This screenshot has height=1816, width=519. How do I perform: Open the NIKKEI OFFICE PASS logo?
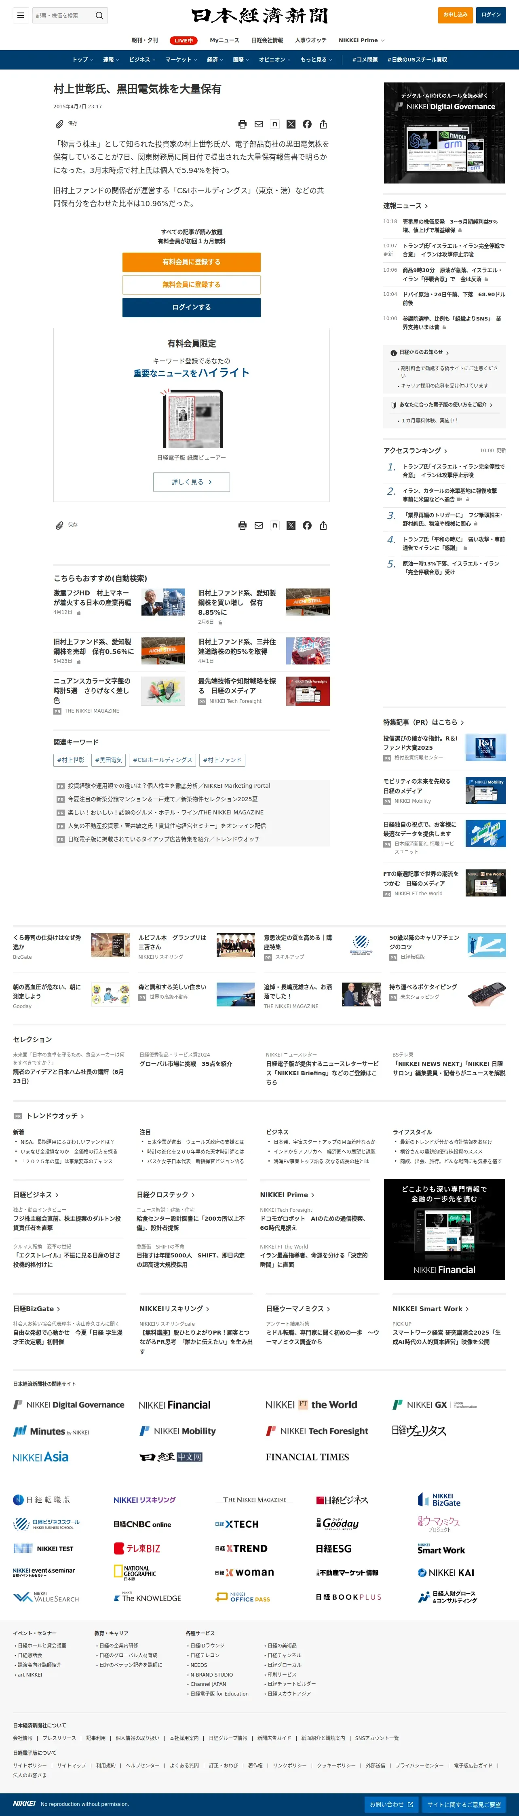(x=243, y=1597)
